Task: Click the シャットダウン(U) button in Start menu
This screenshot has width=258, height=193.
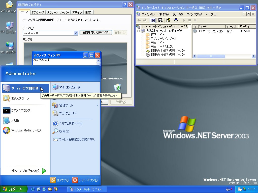Action: pos(85,180)
